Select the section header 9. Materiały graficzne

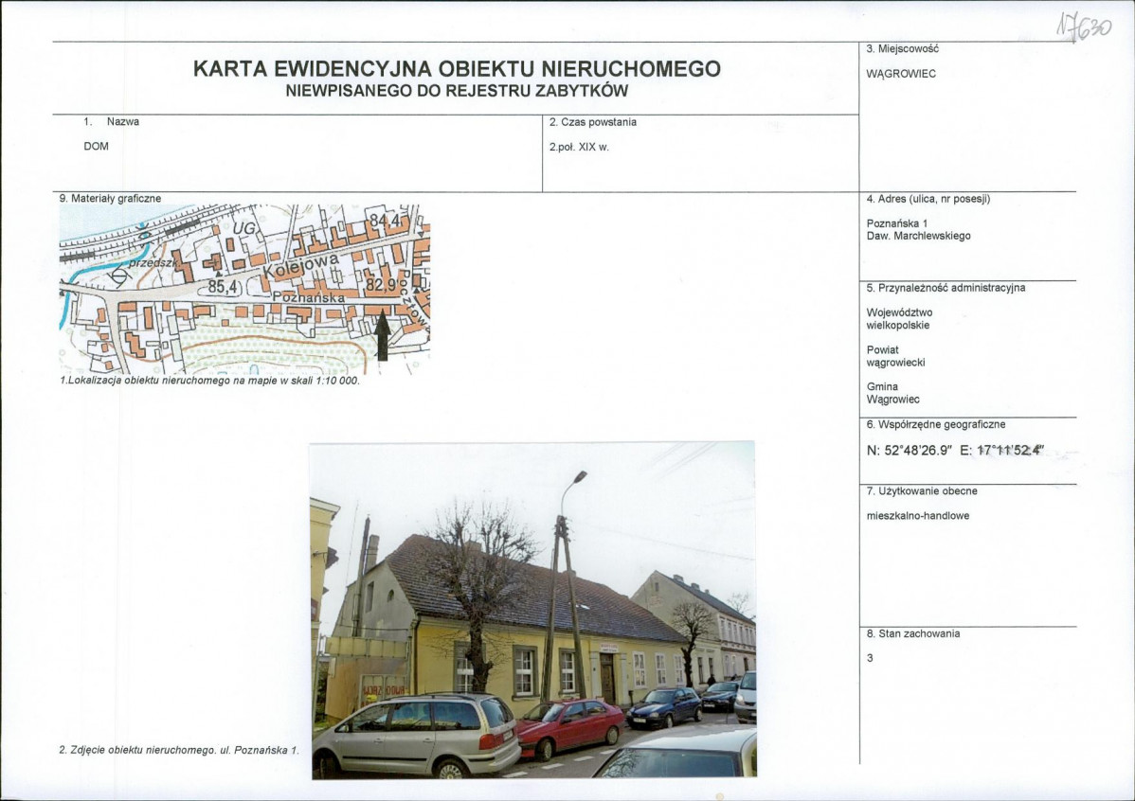111,198
